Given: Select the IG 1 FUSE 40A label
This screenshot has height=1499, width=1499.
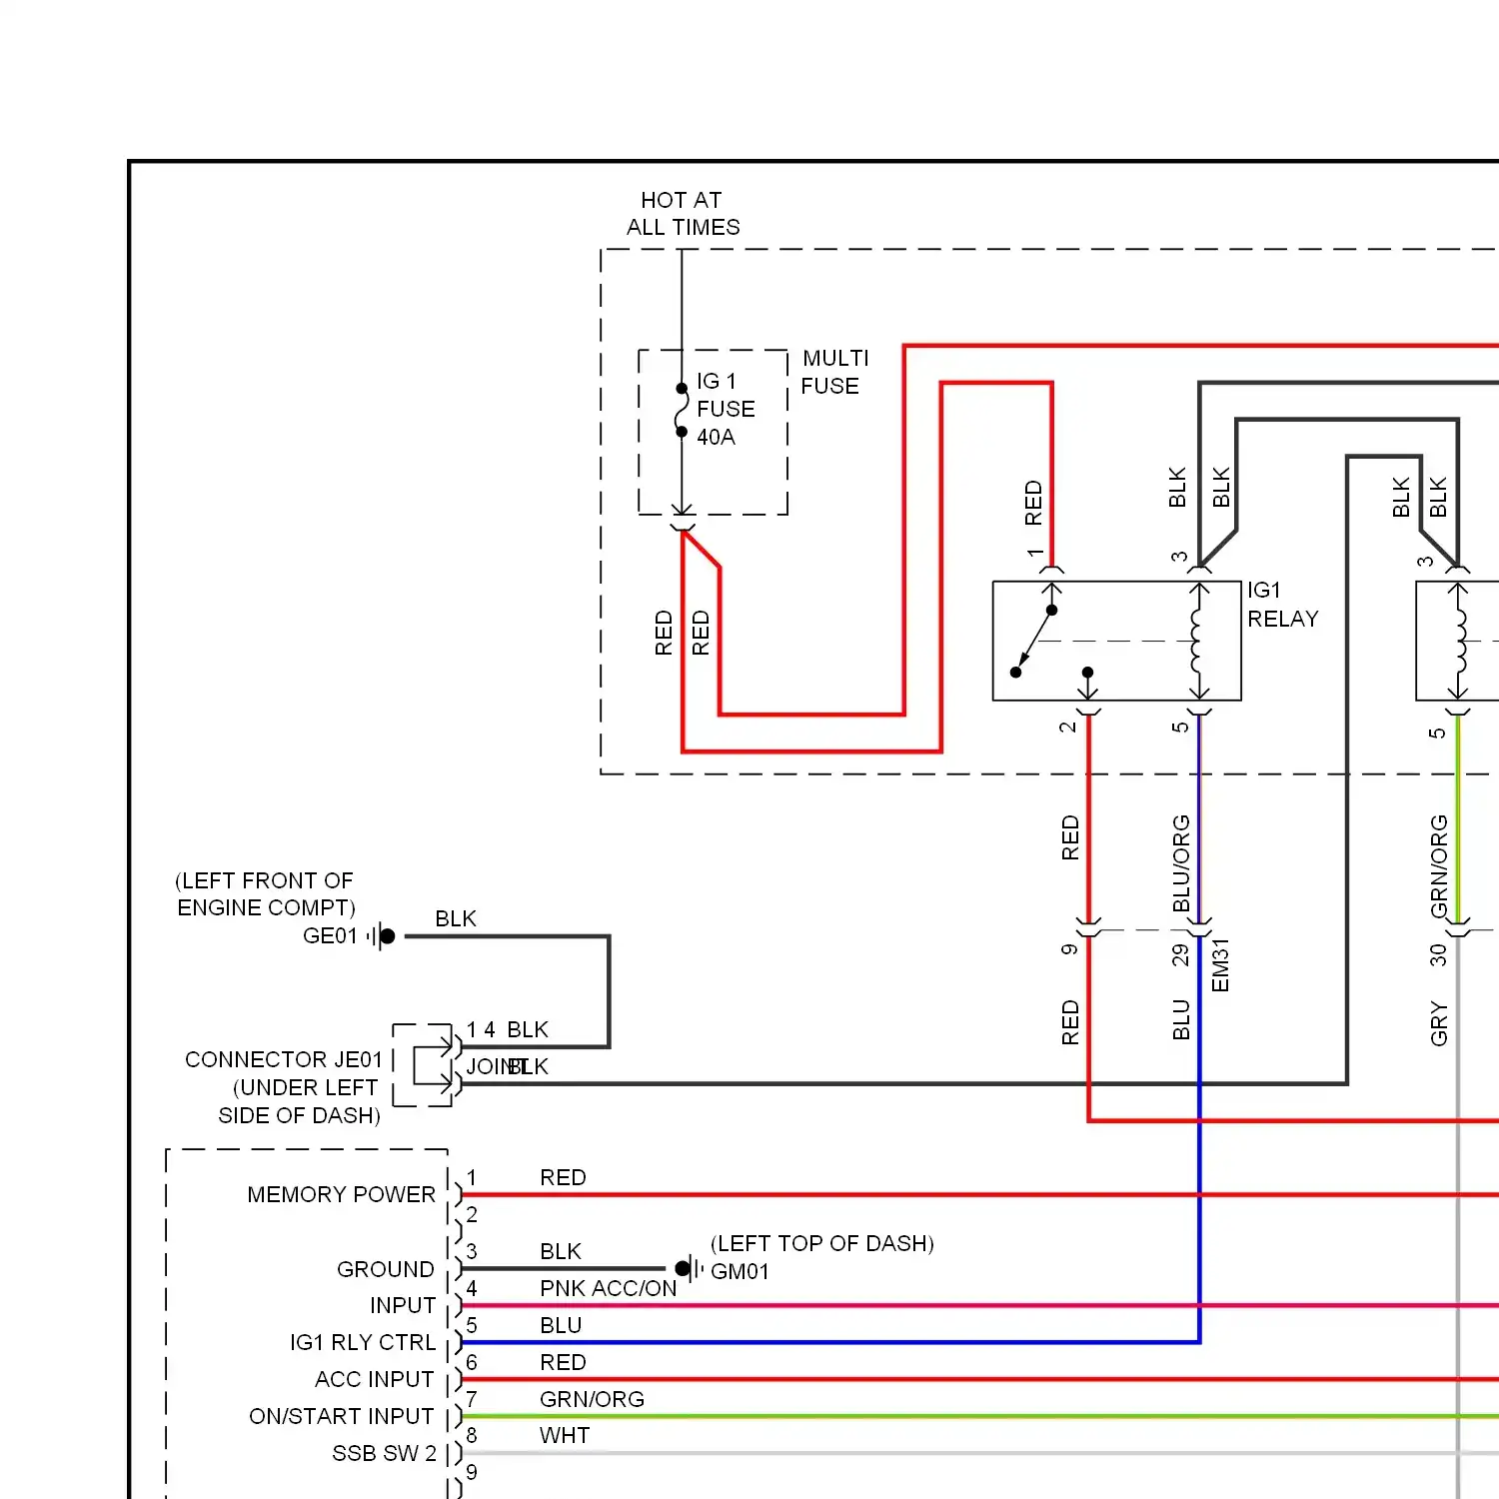Looking at the screenshot, I should [726, 409].
